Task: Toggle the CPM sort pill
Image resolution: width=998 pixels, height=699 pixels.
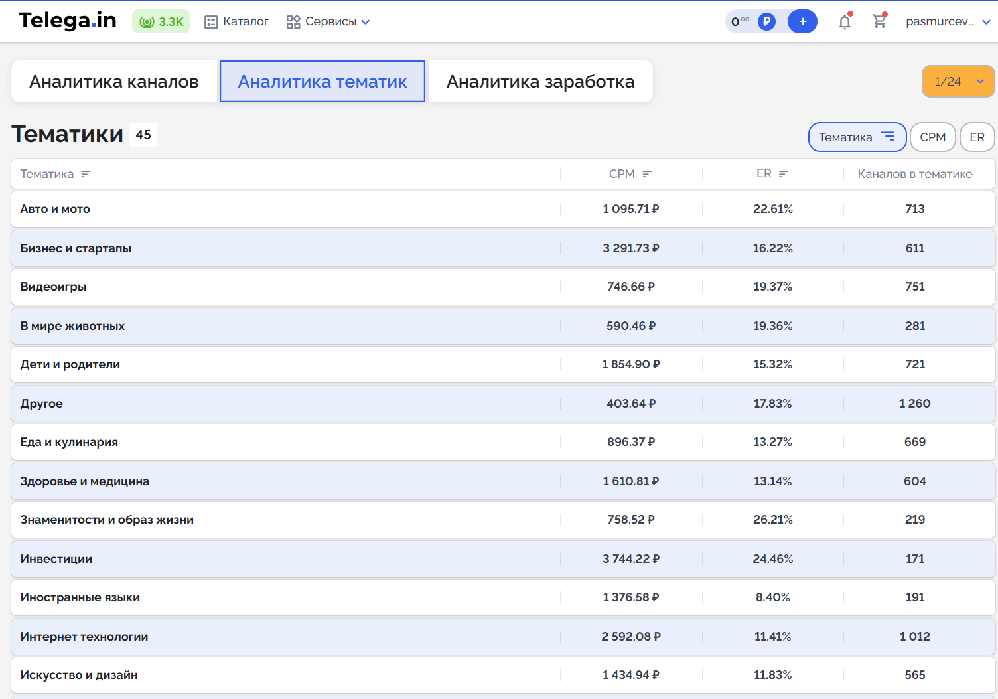Action: (x=932, y=137)
